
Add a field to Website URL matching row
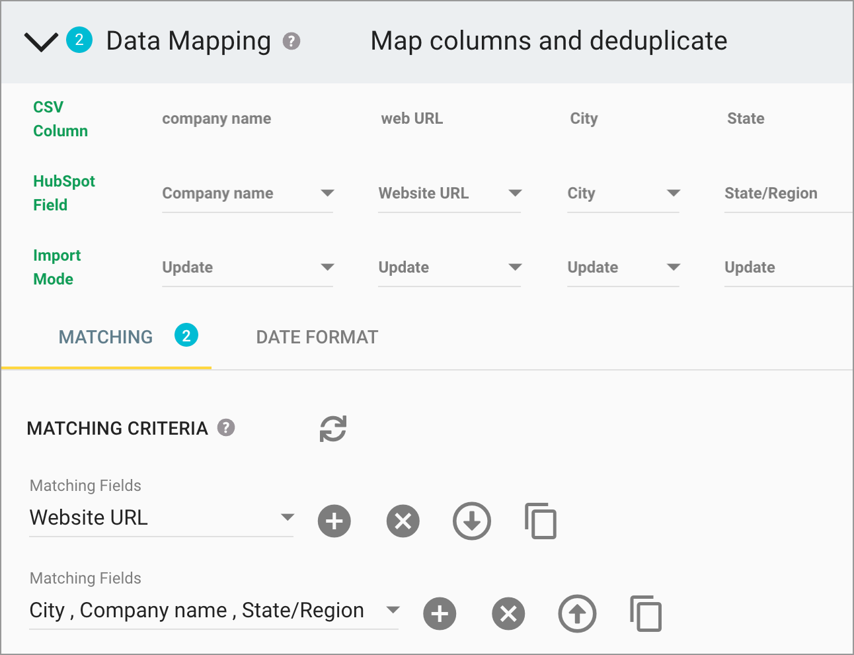pos(334,521)
